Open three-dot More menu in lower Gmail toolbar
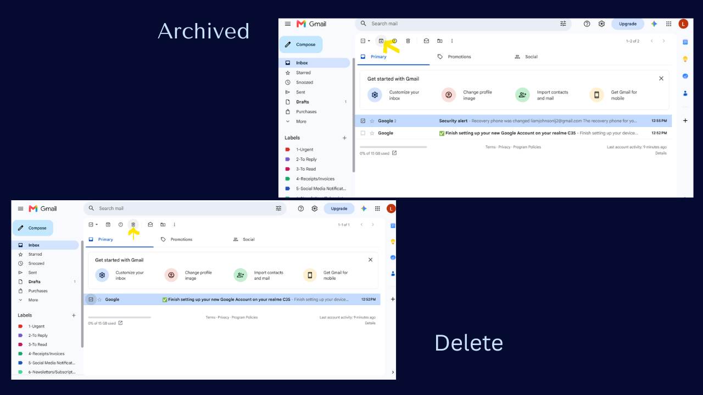Image resolution: width=703 pixels, height=395 pixels. pos(175,224)
